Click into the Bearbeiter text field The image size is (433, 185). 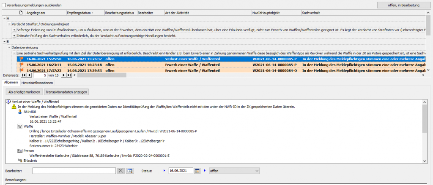(74, 171)
